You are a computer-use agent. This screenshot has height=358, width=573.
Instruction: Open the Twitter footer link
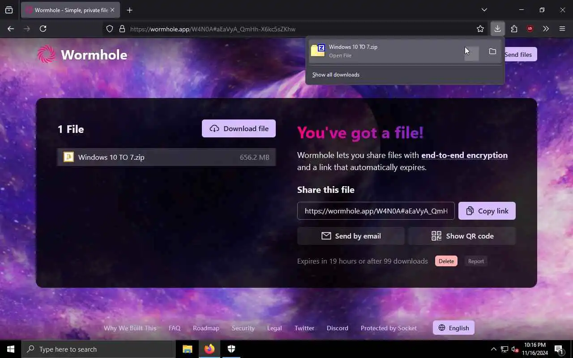point(304,328)
